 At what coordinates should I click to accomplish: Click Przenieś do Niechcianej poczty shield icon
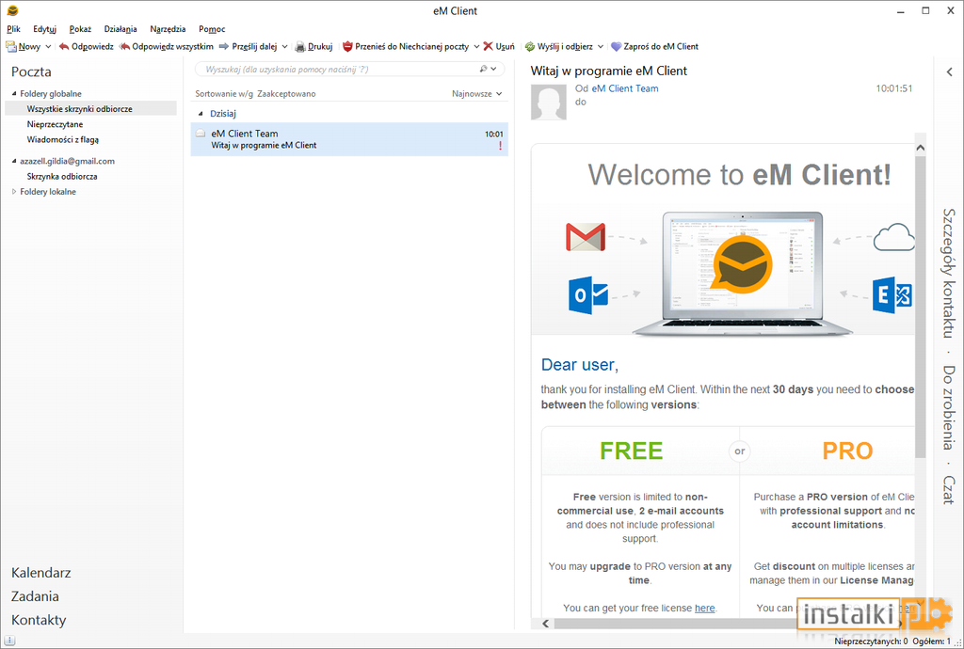point(347,47)
